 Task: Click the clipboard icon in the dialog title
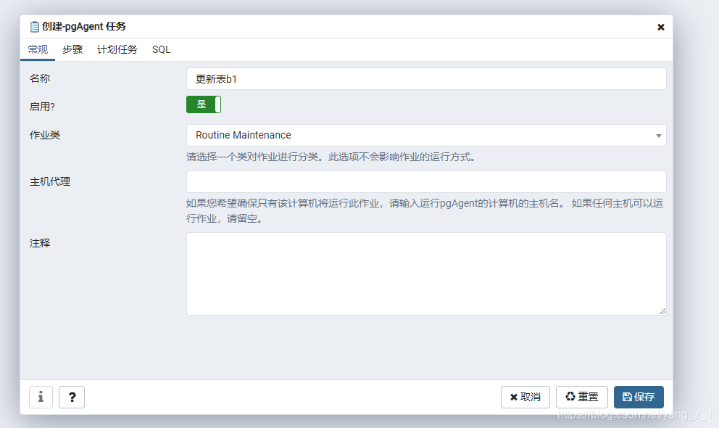coord(34,27)
